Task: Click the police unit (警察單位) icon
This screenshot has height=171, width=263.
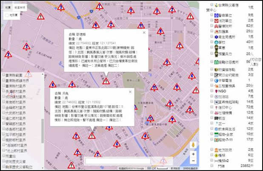Action: [216, 15]
